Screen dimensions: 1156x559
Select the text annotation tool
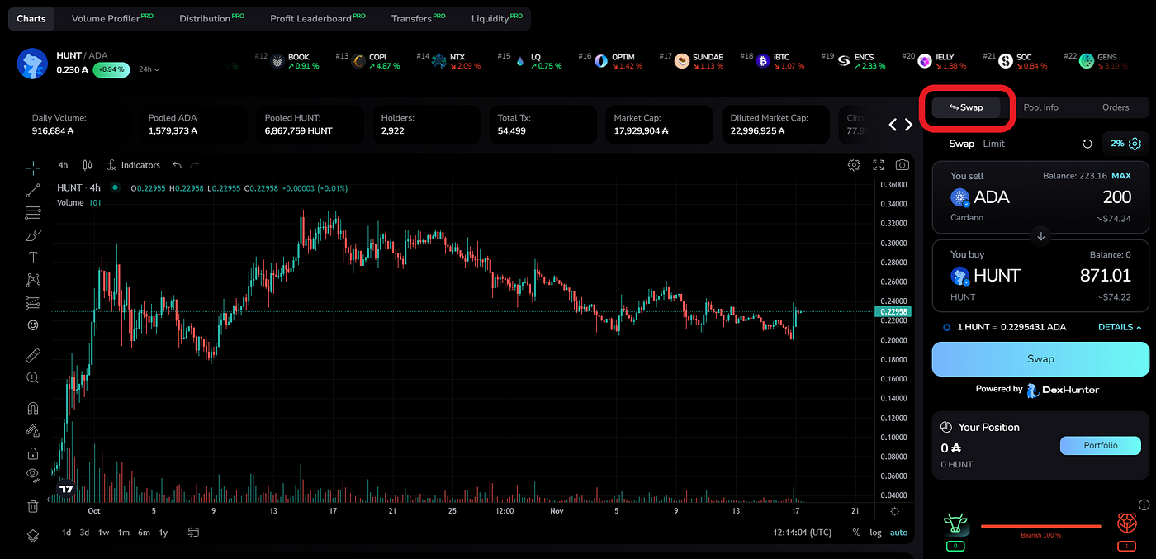(x=33, y=258)
